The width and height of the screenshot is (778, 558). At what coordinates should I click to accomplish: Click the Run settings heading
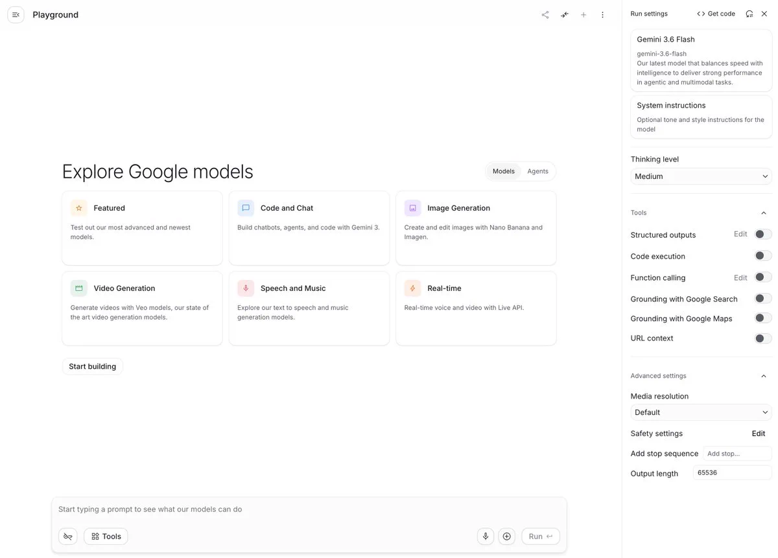649,14
